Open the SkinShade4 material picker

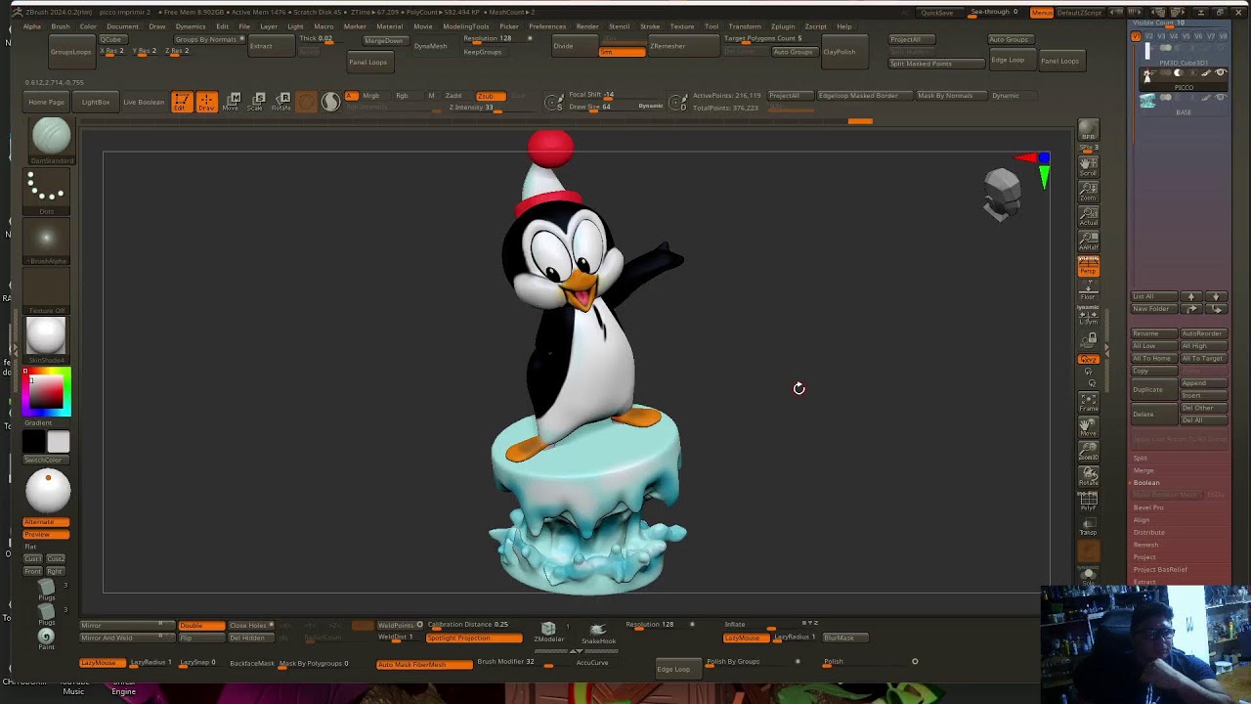pyautogui.click(x=46, y=339)
